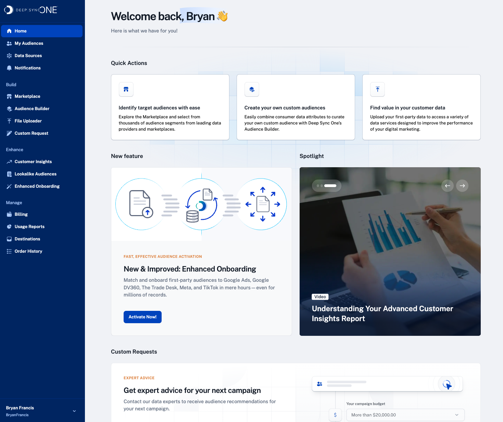Click the bell icon for Notifications
The width and height of the screenshot is (503, 422).
point(9,68)
